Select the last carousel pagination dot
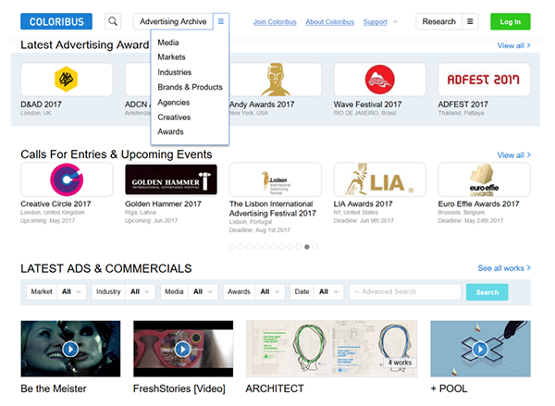555x406 pixels. (x=315, y=247)
